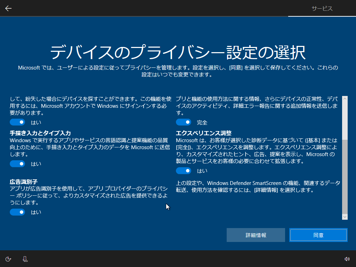
Task: Open 詳細情報 for more details
Action: 256,235
